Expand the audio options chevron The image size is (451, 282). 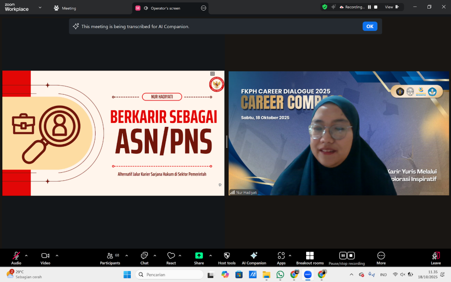[x=26, y=256]
